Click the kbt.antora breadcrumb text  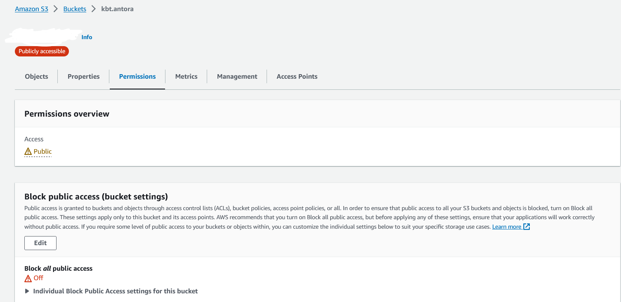(x=117, y=9)
